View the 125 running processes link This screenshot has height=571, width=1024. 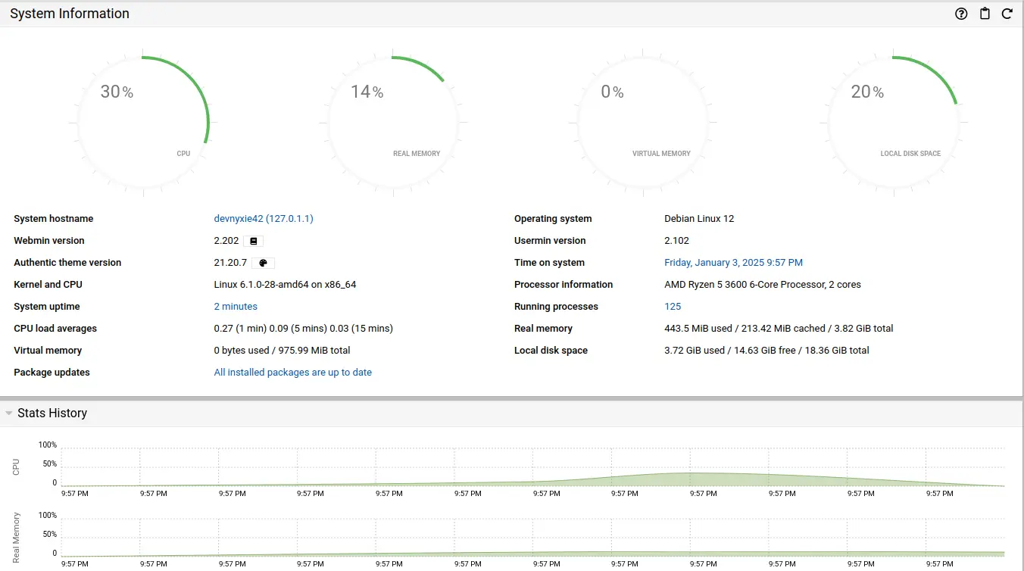coord(673,307)
